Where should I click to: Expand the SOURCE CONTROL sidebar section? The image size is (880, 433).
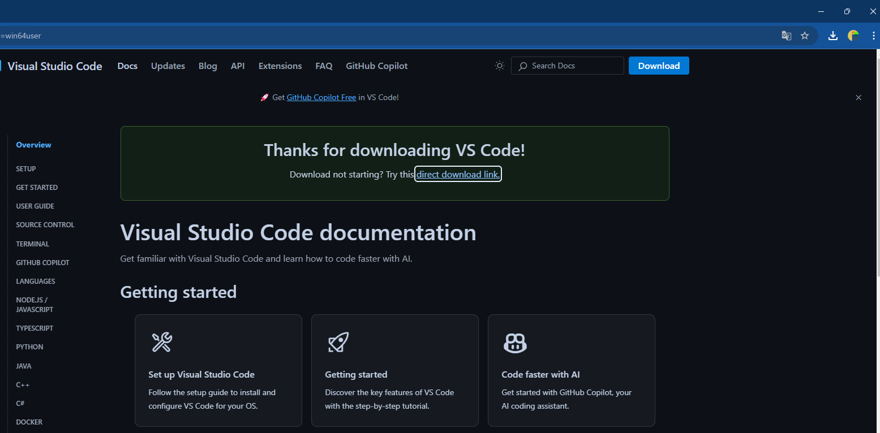tap(45, 225)
